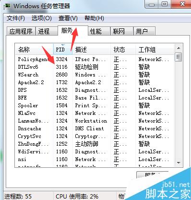This screenshot has width=191, height=200.
Task: Click the 驱动检测 description cell
Action: [86, 67]
